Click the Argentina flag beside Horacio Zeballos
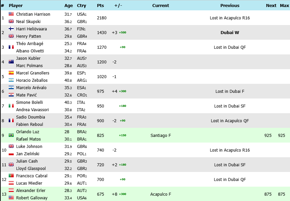The image size is (290, 201). (x=11, y=80)
